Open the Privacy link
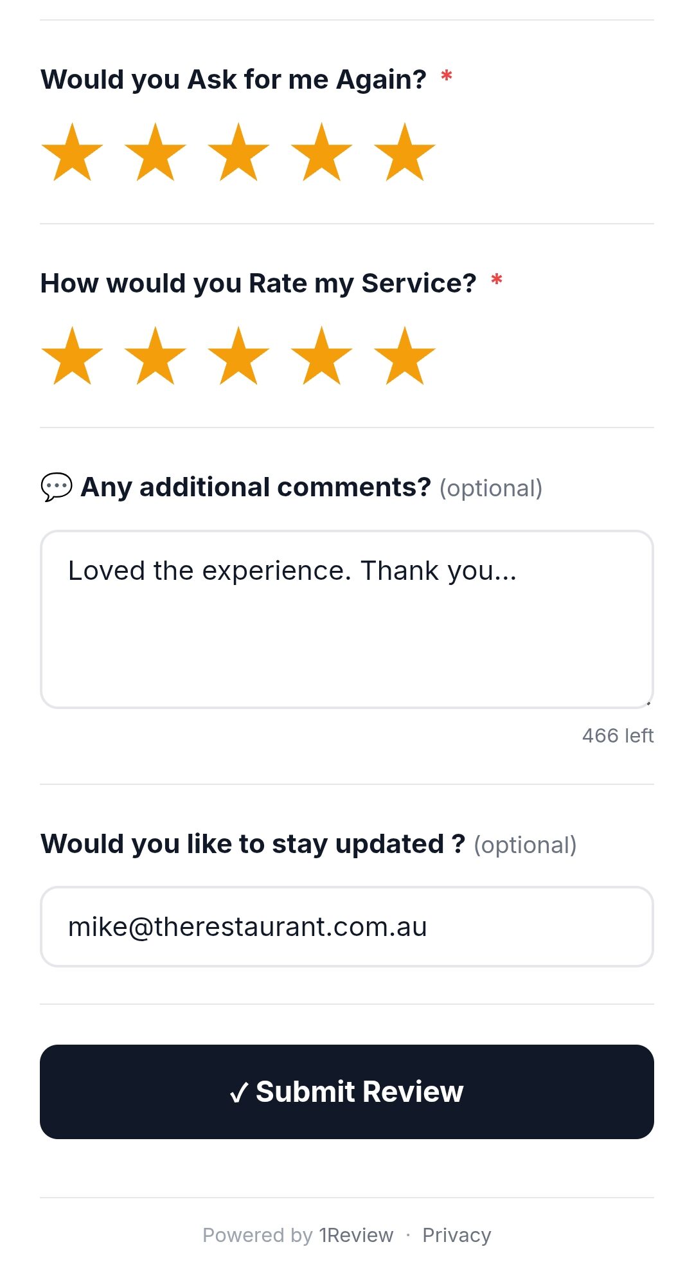 coord(457,1235)
